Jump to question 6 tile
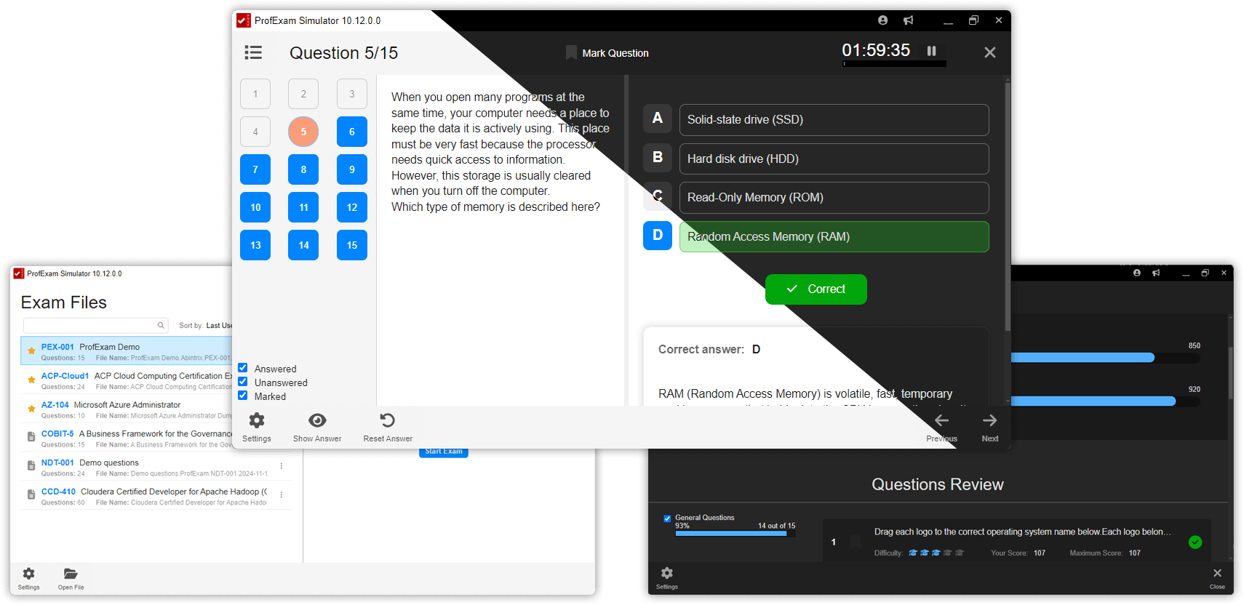Image resolution: width=1244 pixels, height=605 pixels. tap(352, 132)
